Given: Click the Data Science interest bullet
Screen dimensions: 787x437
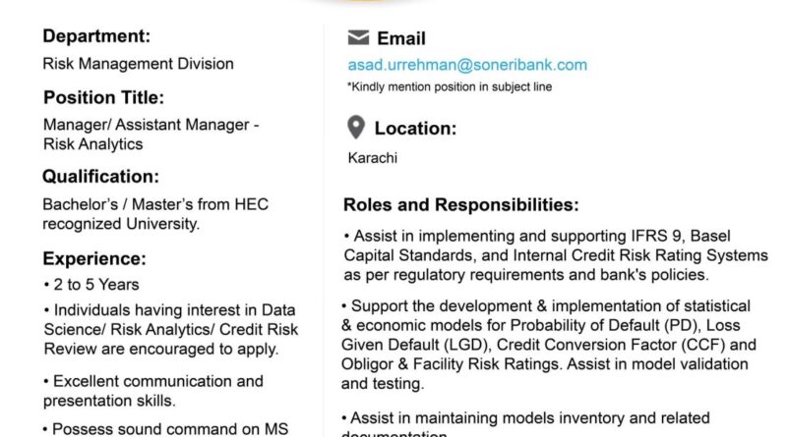Looking at the screenshot, I should tap(168, 329).
